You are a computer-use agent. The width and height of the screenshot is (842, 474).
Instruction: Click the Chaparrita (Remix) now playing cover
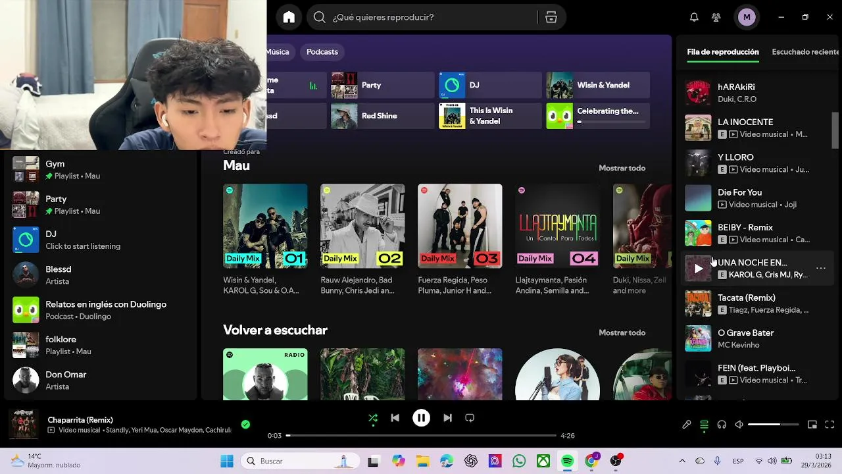(24, 425)
